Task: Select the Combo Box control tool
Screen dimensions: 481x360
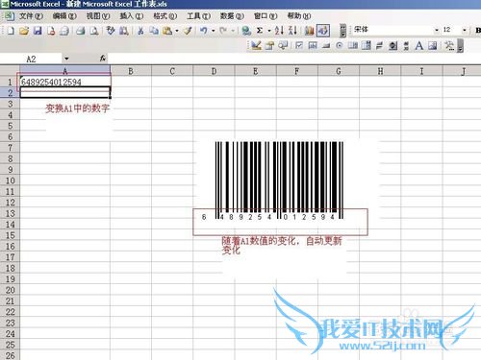Action: 367,46
